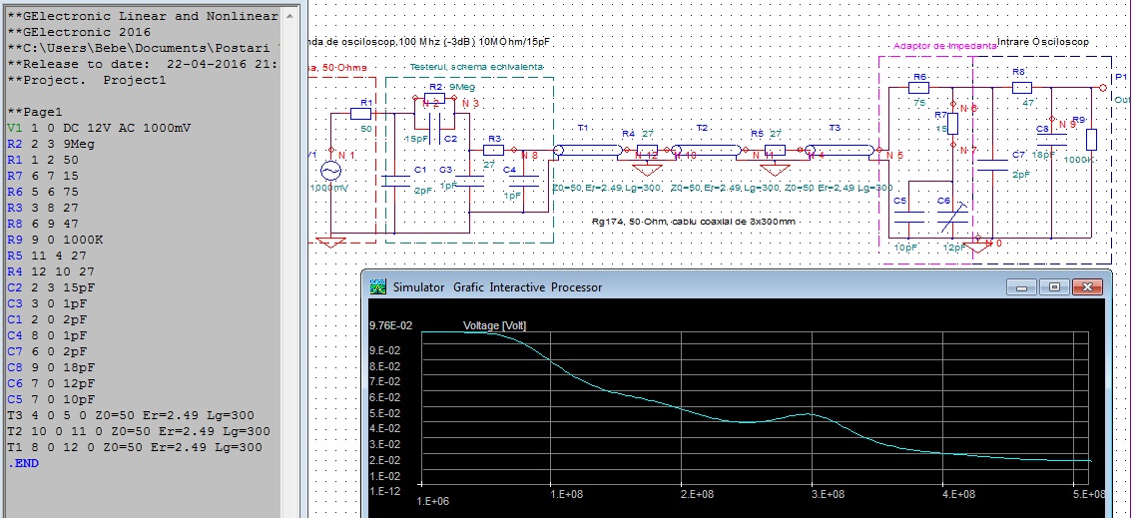Click netlist line starting with 'T2 10 0 11 0'
This screenshot has height=518, width=1133.
coord(139,431)
